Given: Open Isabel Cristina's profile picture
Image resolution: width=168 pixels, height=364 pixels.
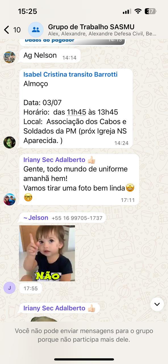Looking at the screenshot, I should tap(9, 142).
